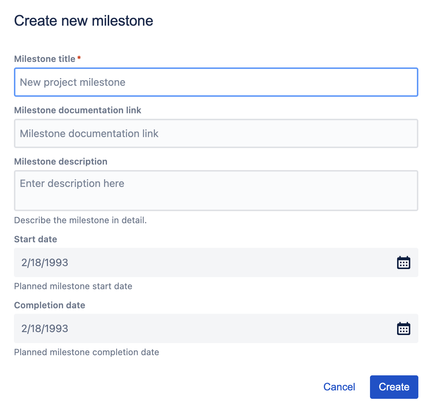Click the 'Completion date' field label
The width and height of the screenshot is (433, 412).
point(49,305)
